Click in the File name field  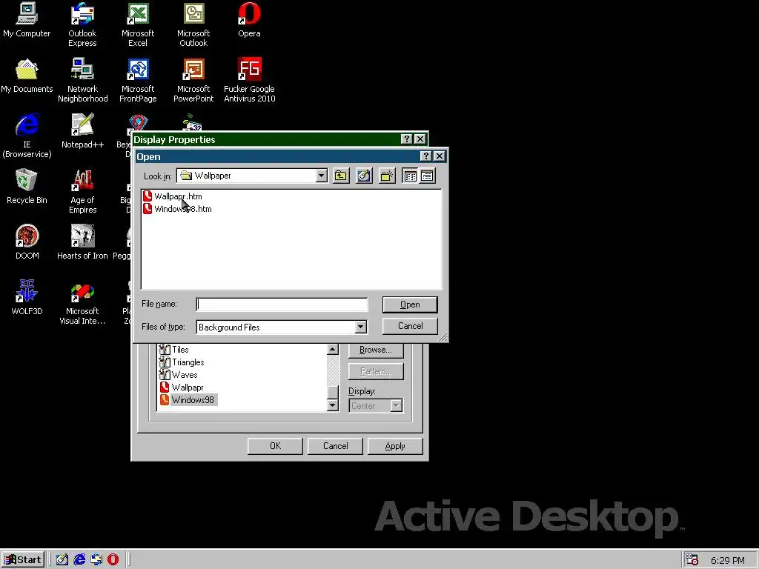282,305
